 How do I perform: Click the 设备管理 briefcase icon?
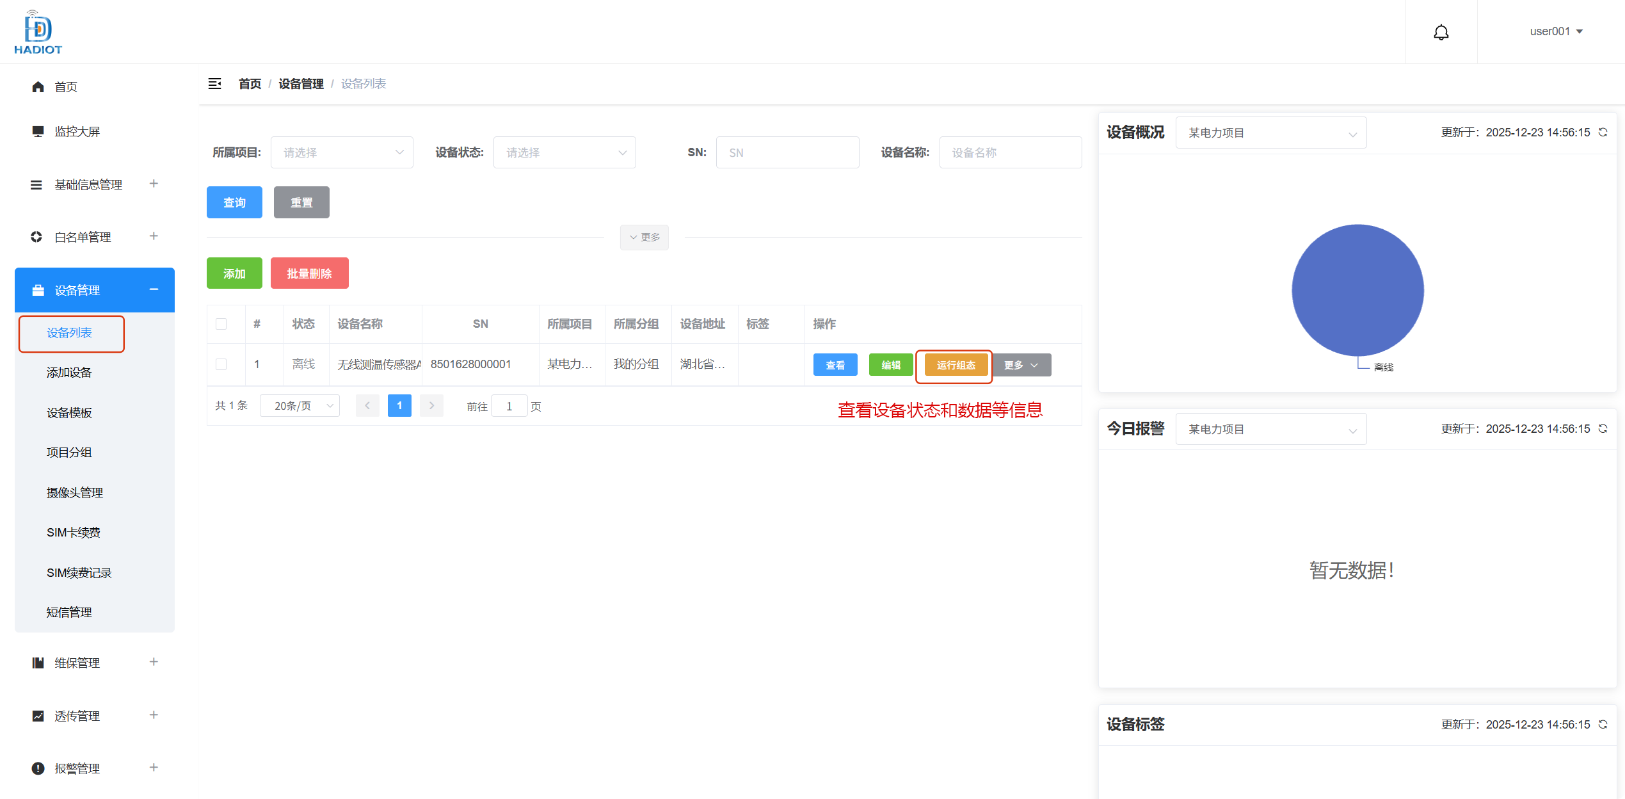[x=38, y=290]
